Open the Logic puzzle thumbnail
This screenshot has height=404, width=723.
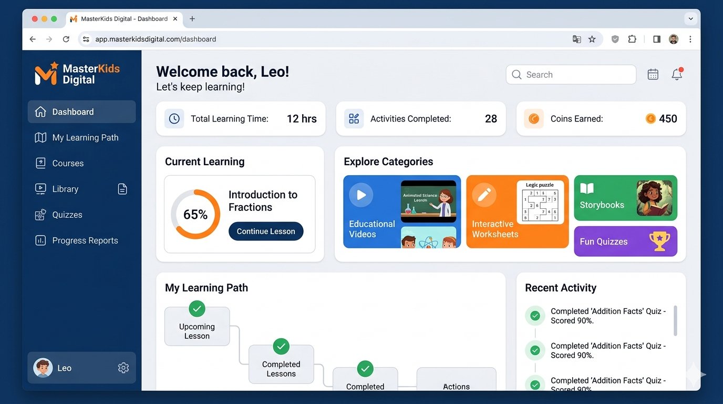540,203
